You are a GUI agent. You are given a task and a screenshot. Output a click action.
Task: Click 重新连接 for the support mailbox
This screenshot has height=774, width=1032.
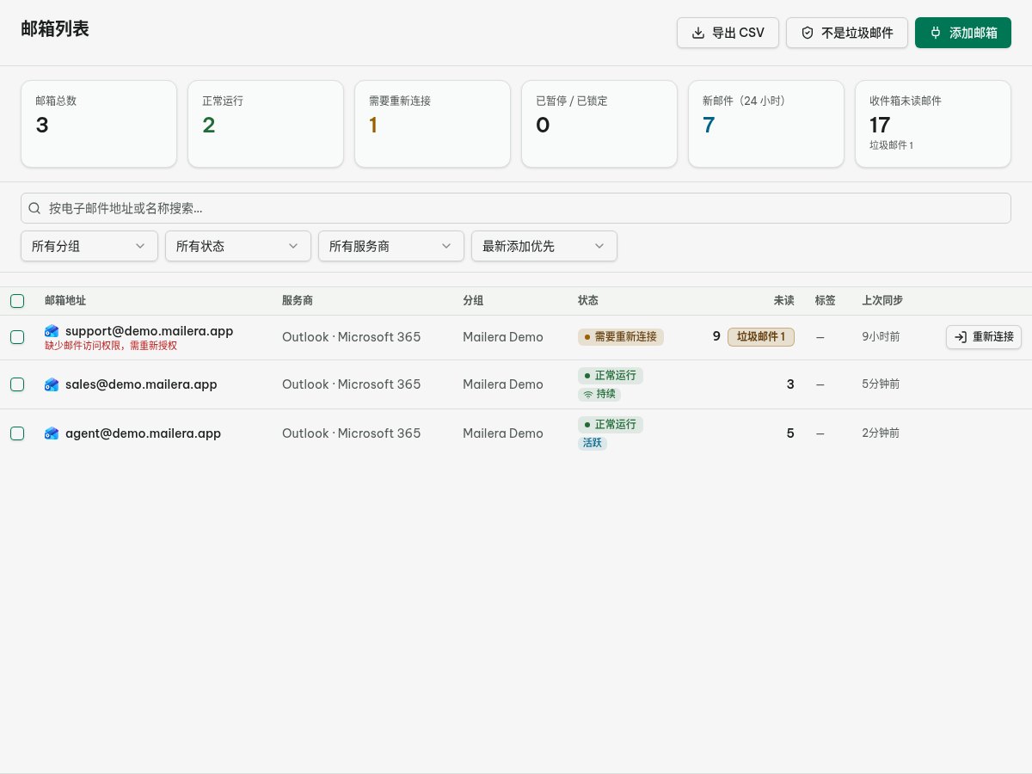coord(984,337)
